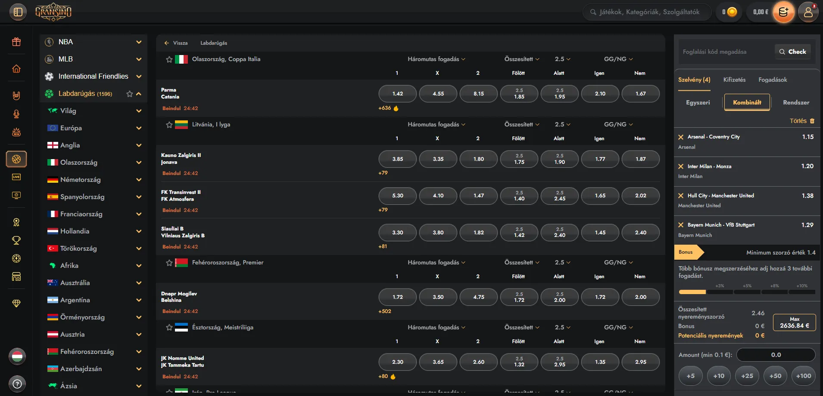Viewport: 823px width, 396px height.
Task: Favorite the Fehéroroszország, Premier league star
Action: click(169, 263)
